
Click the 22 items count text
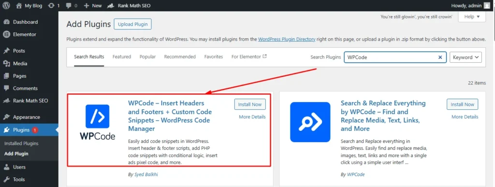[x=477, y=83]
